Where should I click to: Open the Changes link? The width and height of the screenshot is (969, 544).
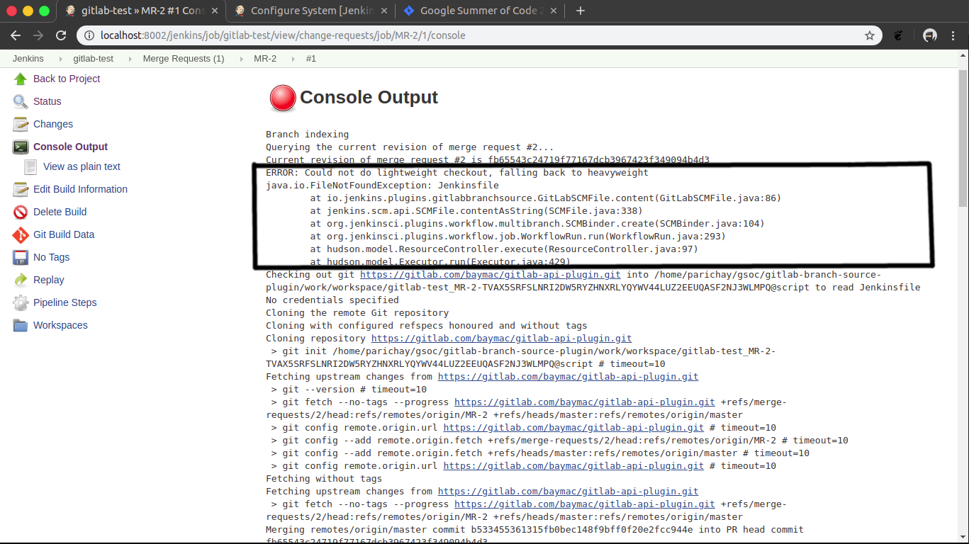click(53, 124)
